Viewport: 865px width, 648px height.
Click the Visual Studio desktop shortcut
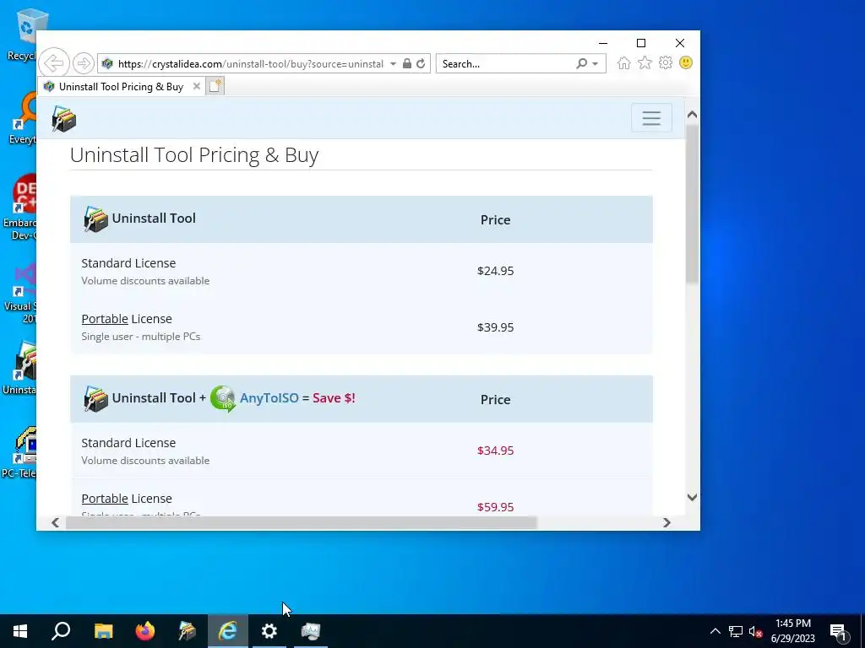pos(21,294)
